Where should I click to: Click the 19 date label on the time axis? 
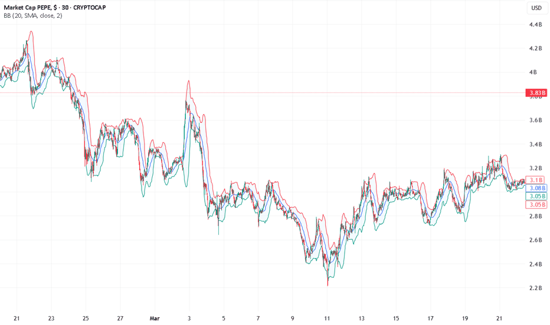[465, 318]
